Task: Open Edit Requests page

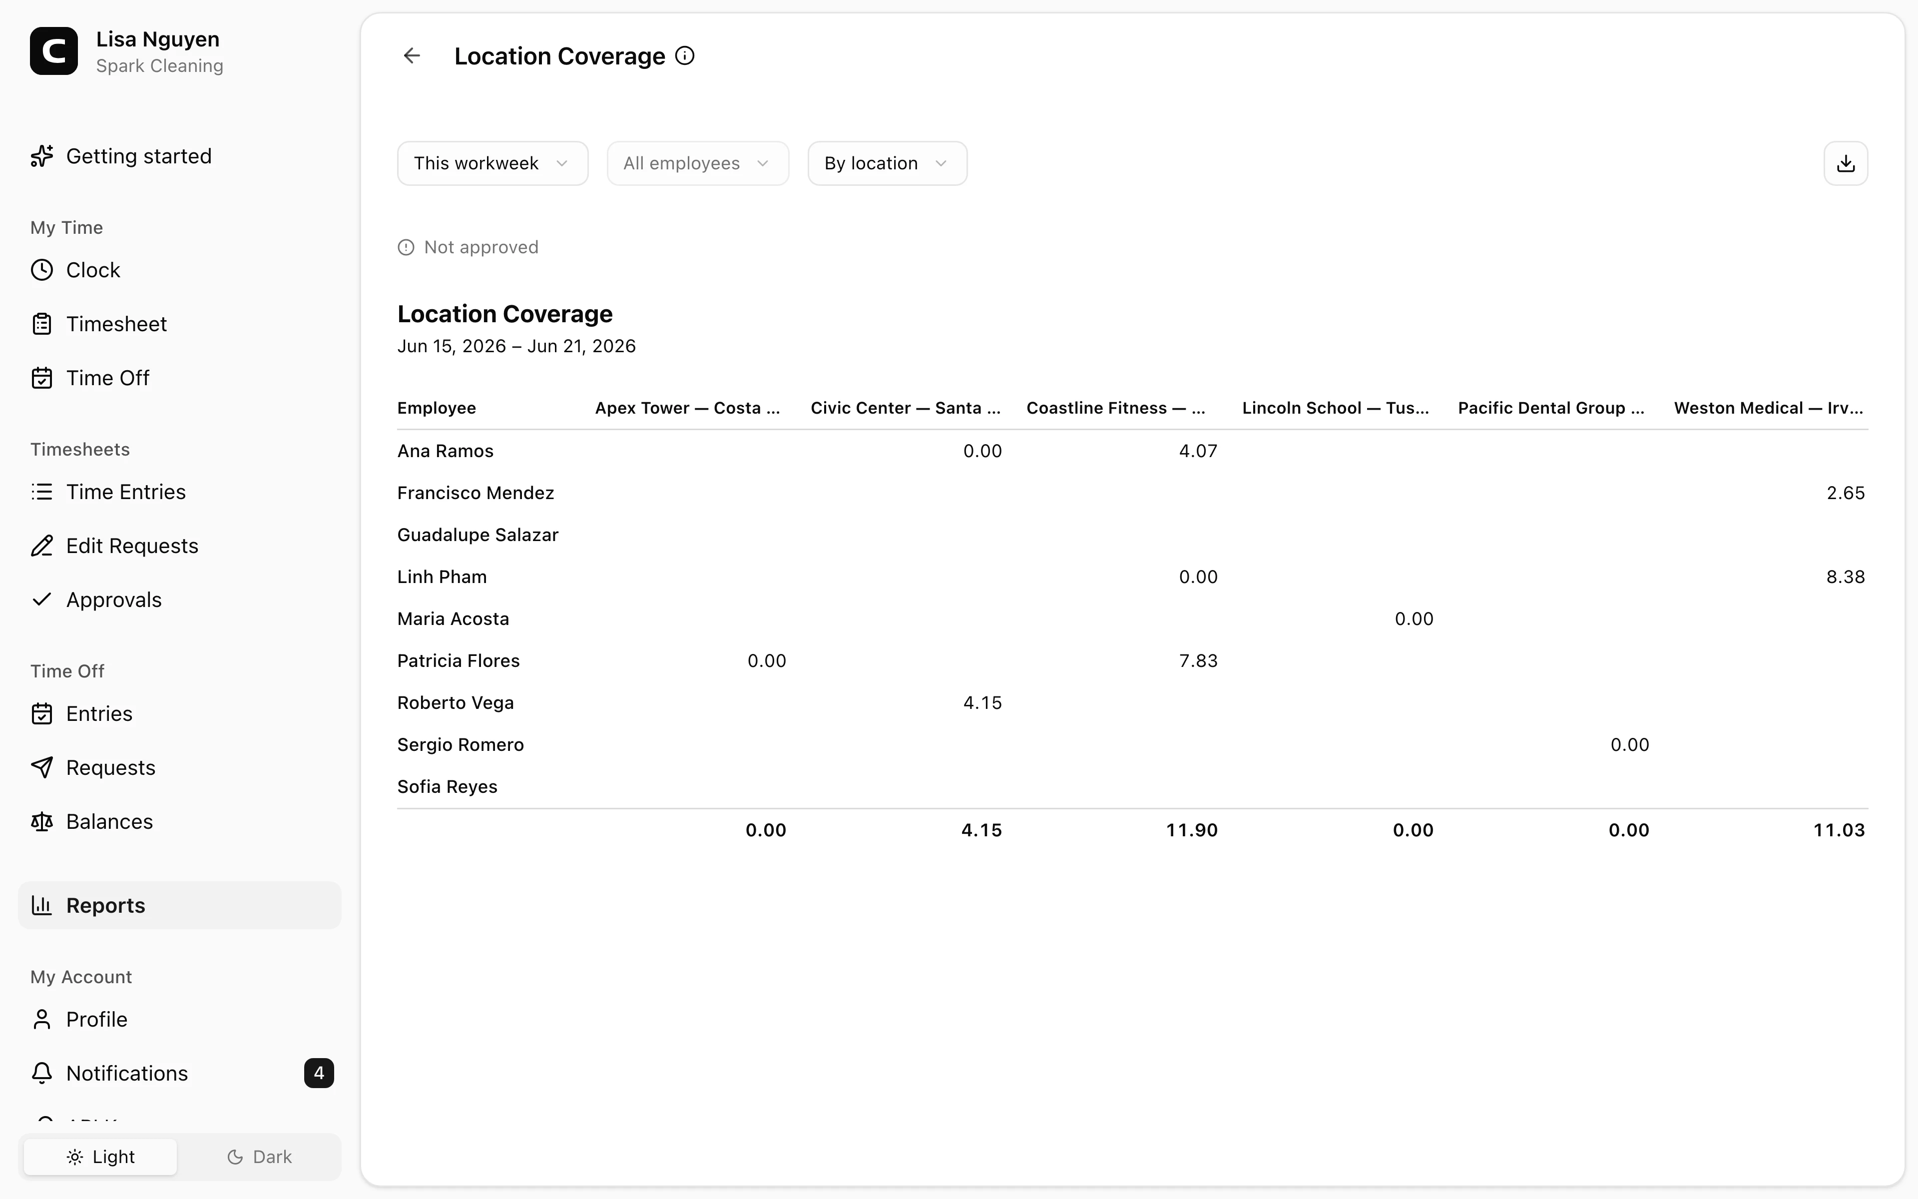Action: 180,546
